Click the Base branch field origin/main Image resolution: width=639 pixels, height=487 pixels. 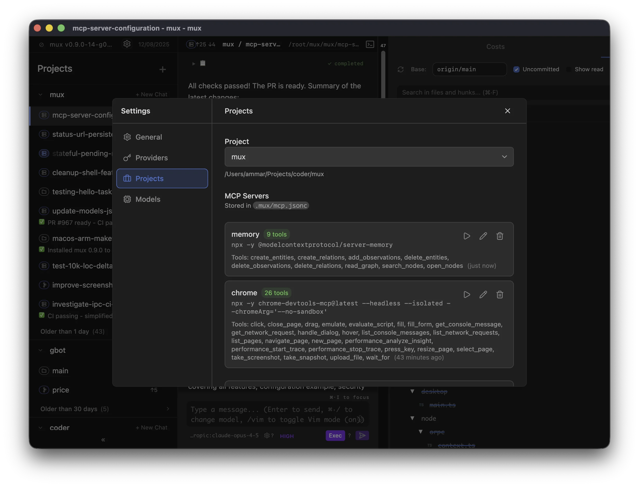pos(469,69)
